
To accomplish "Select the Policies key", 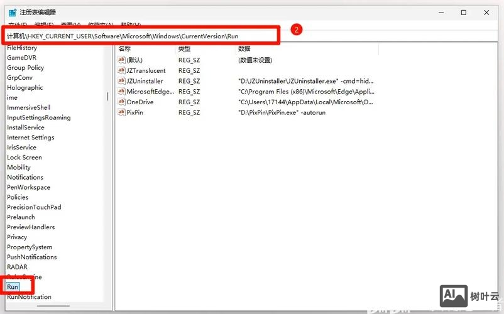I will point(18,197).
